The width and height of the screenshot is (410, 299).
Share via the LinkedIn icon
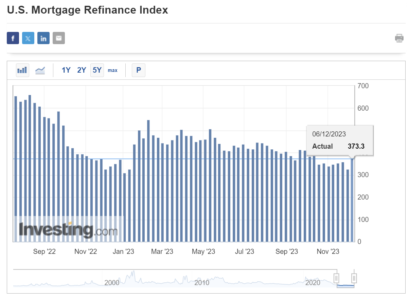click(x=43, y=38)
